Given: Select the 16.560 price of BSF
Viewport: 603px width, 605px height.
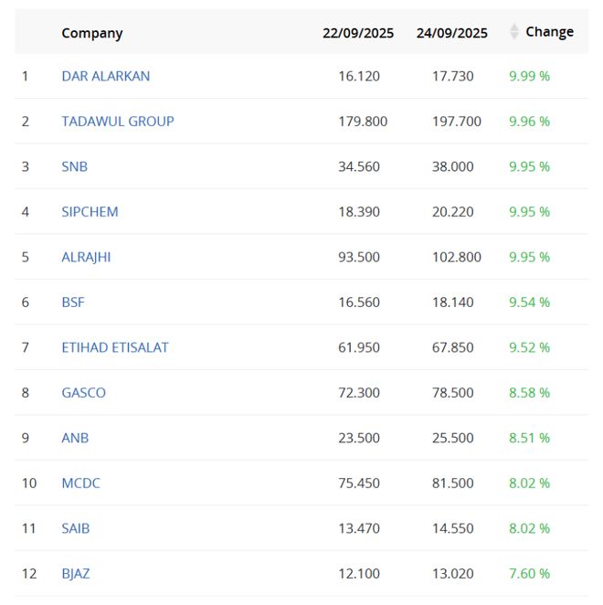Looking at the screenshot, I should (359, 302).
